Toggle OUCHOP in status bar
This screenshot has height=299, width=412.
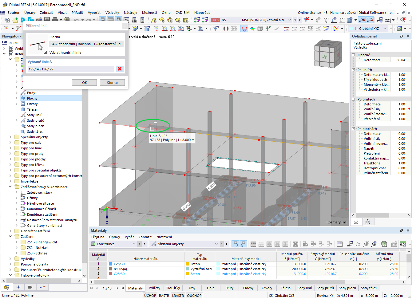point(194,295)
